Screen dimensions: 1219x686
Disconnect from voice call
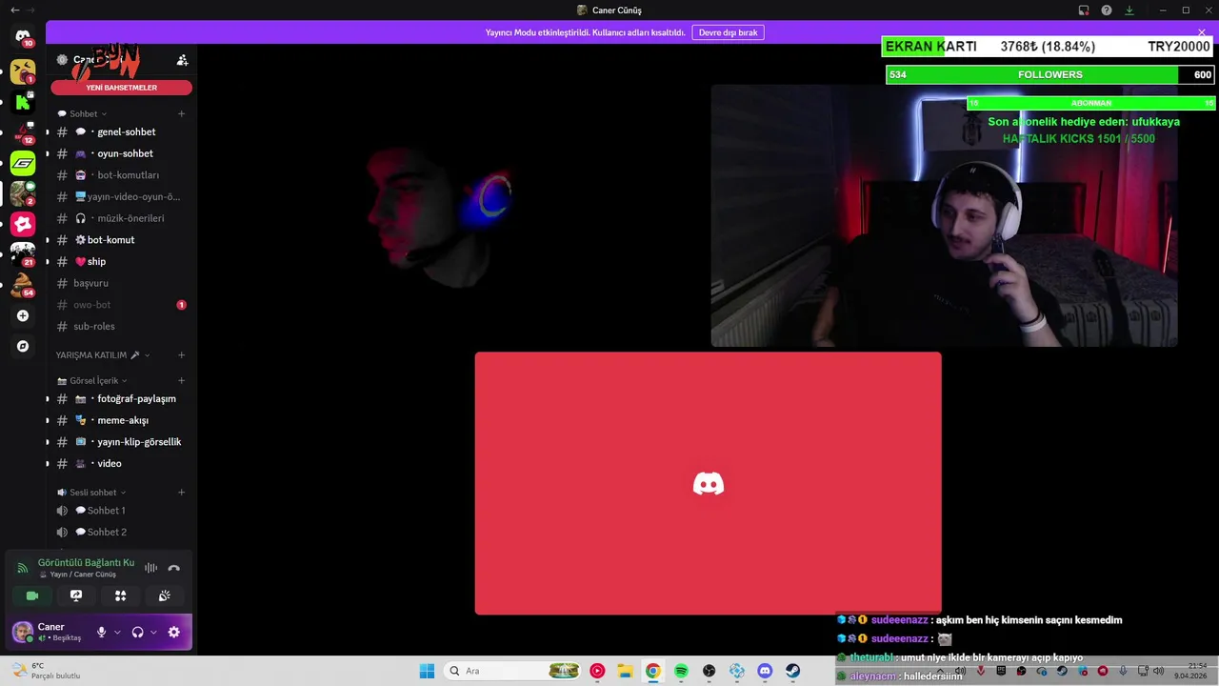pyautogui.click(x=173, y=568)
